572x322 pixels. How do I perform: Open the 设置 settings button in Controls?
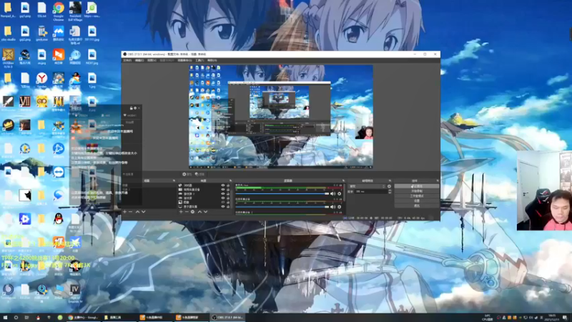pyautogui.click(x=417, y=201)
